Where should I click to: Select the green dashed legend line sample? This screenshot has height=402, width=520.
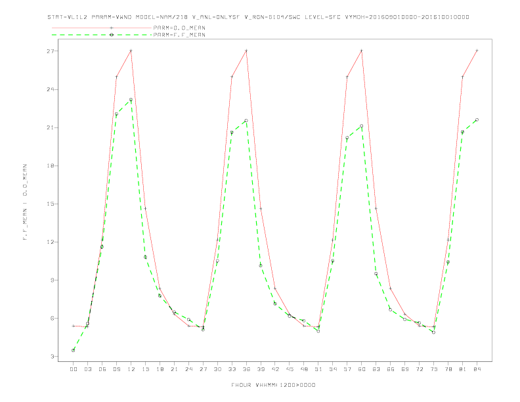coord(102,35)
